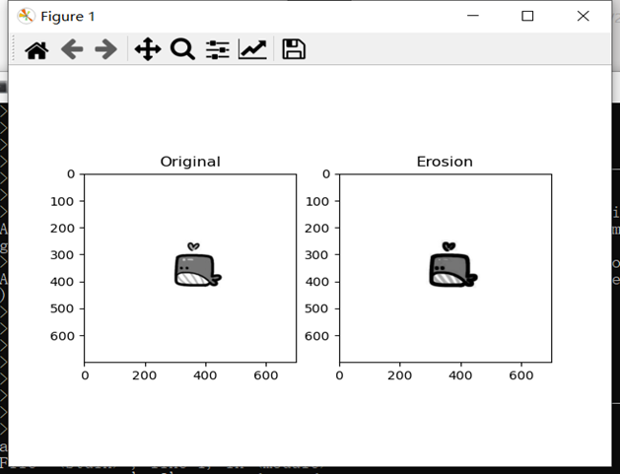Viewport: 620px width, 474px height.
Task: Click the 600 x-axis label of the Original plot
Action: click(x=266, y=375)
